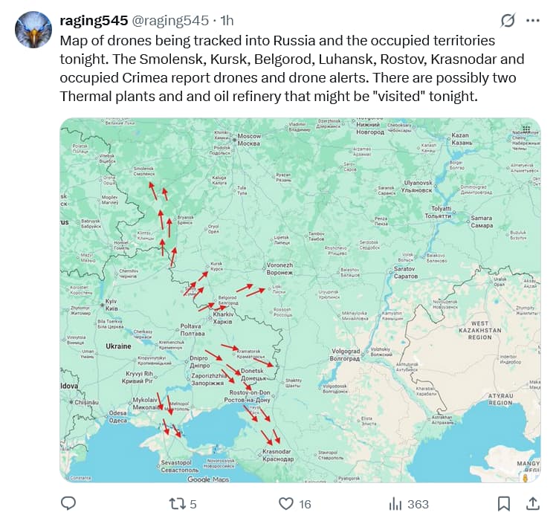Bookmark this post
Screen dimensions: 556x524
point(504,504)
